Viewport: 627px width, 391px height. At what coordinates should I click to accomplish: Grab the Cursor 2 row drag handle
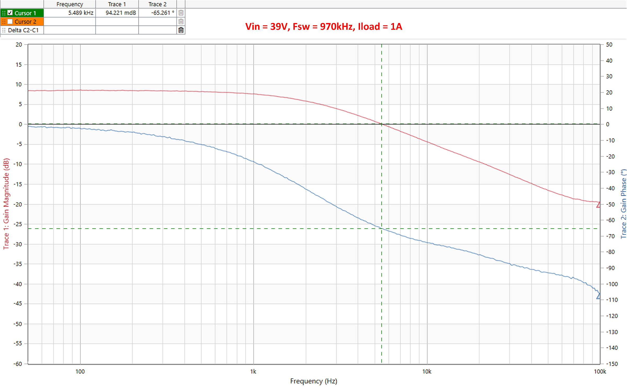click(x=4, y=21)
